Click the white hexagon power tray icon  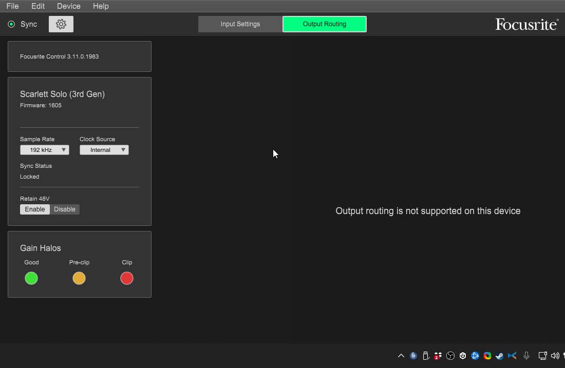463,356
